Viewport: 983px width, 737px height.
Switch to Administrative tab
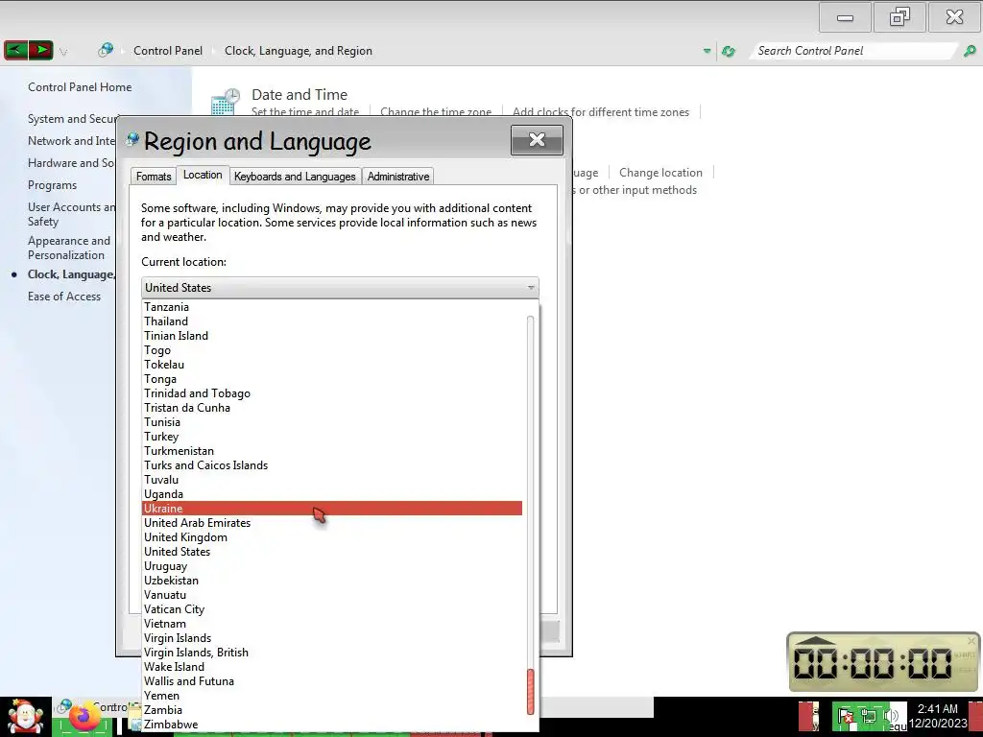tap(398, 177)
